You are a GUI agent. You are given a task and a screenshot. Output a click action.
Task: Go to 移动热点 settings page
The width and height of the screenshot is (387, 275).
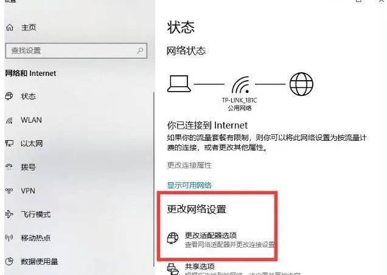coord(36,238)
